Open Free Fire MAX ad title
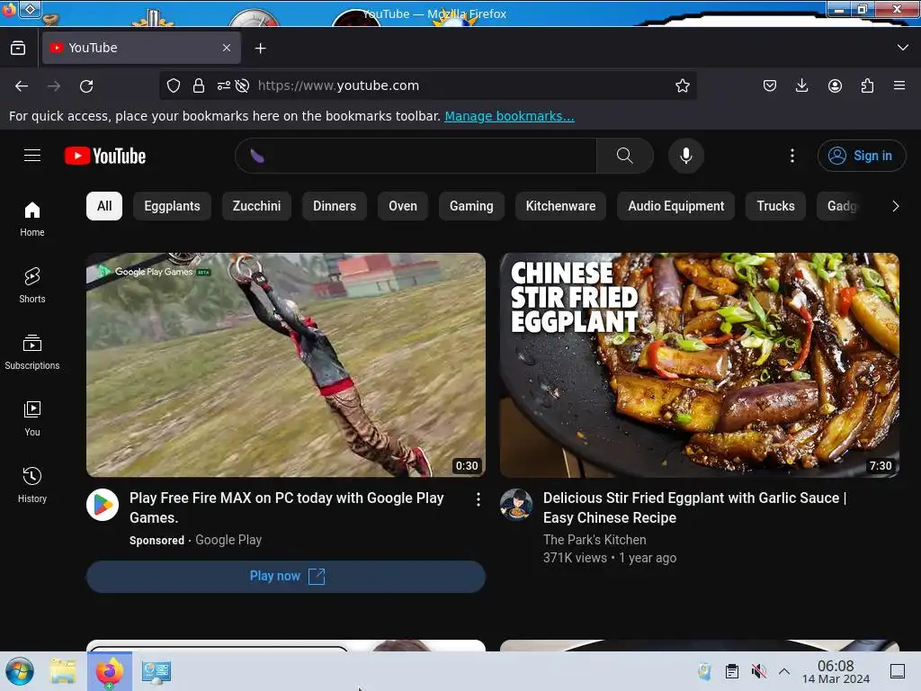 pos(287,507)
